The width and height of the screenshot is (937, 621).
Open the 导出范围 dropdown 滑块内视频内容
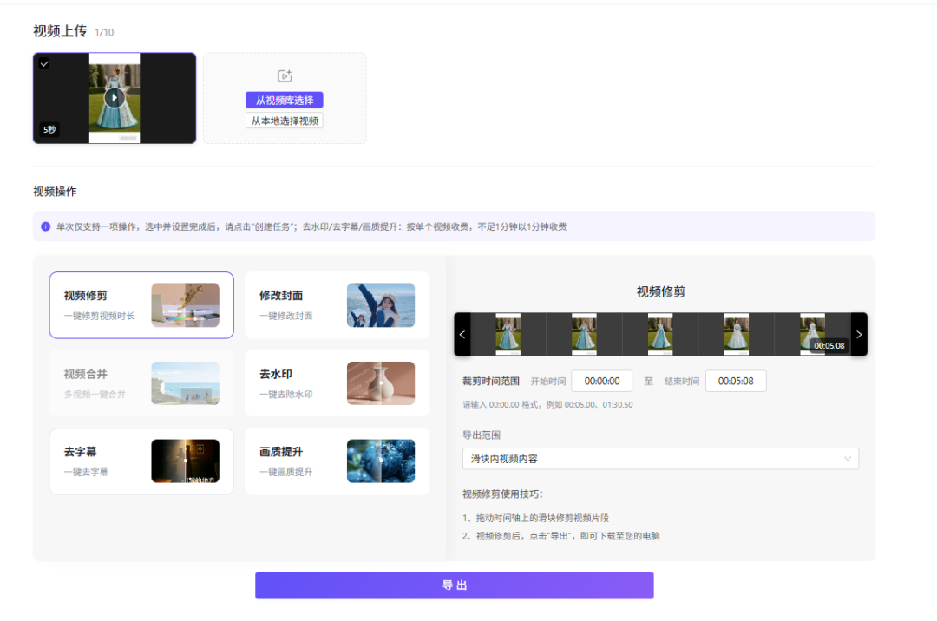tap(660, 459)
